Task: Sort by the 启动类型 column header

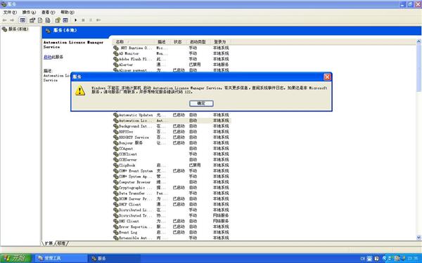Action: pyautogui.click(x=199, y=42)
